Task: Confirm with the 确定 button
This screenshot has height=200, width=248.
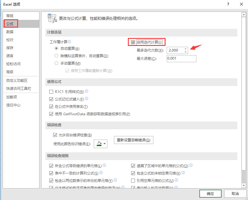Action: click(x=210, y=193)
